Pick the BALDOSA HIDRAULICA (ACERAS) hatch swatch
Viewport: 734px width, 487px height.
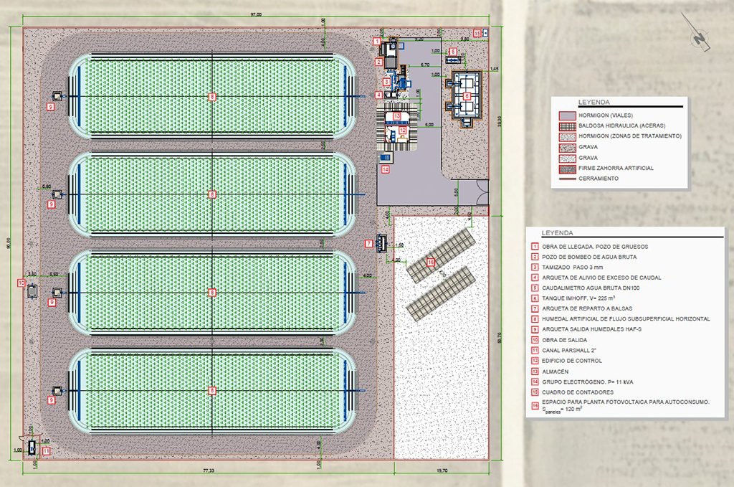[x=568, y=126]
